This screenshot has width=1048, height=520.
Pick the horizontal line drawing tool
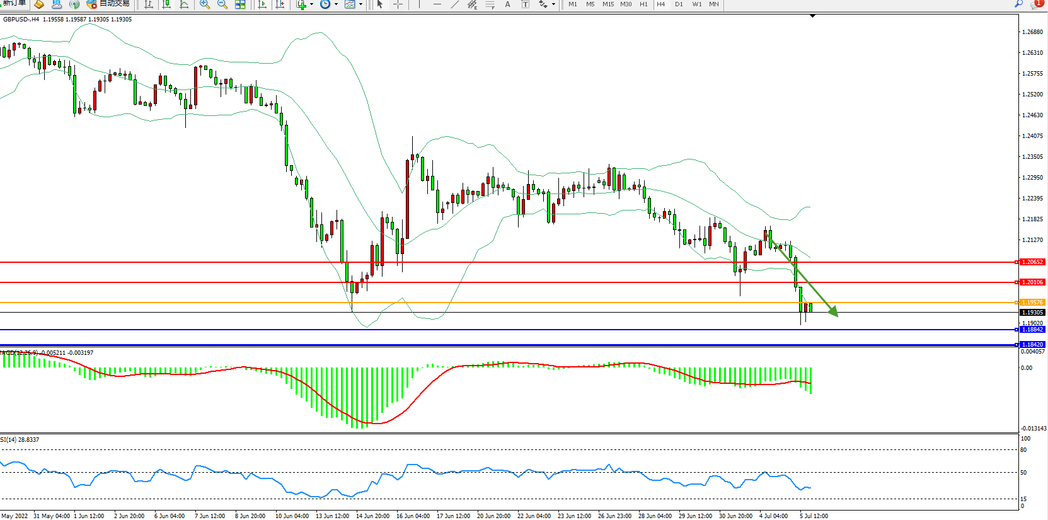point(437,4)
